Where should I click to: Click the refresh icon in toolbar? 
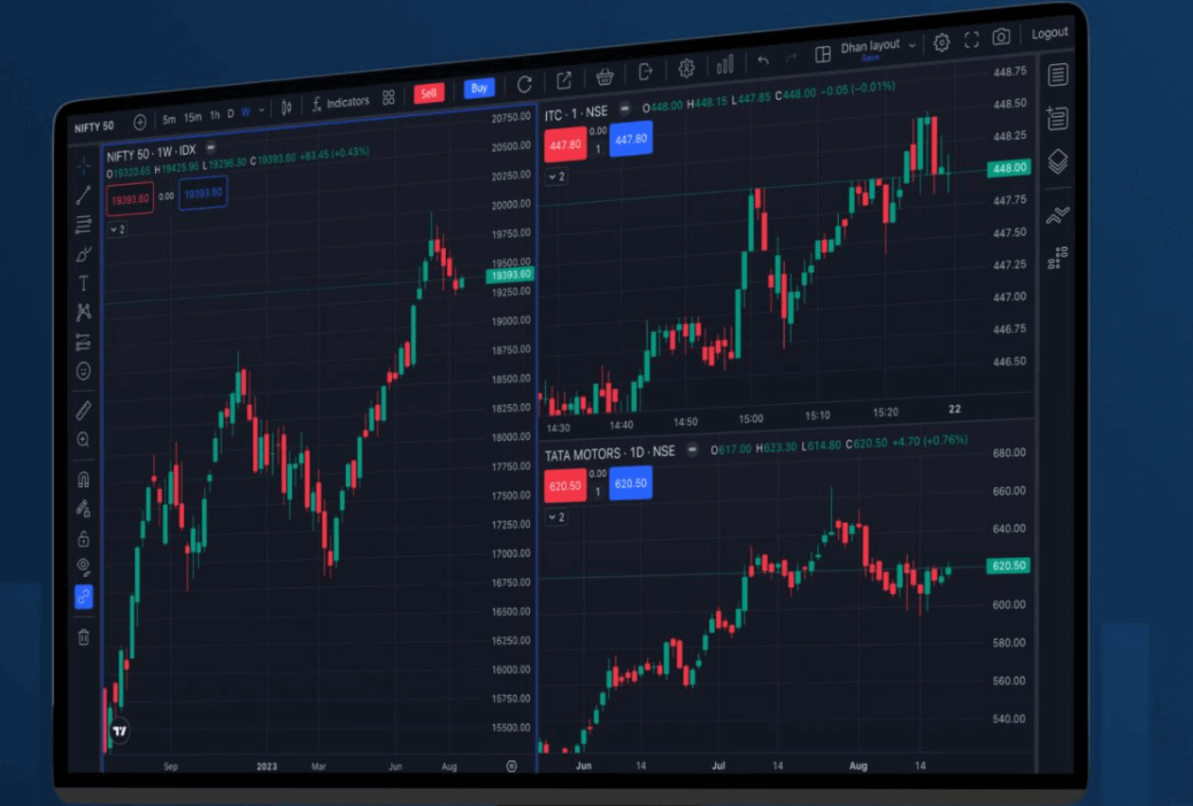[x=524, y=84]
